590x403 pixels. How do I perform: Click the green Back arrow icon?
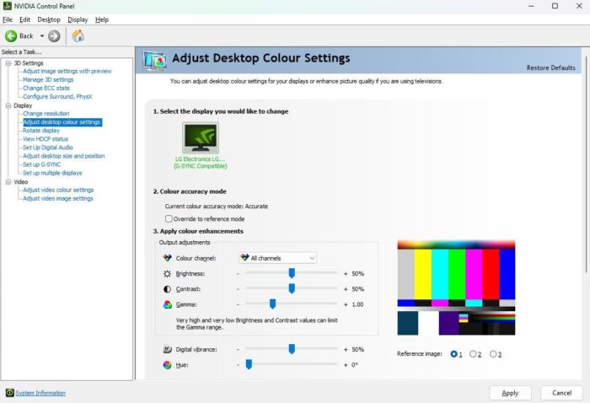pos(11,36)
